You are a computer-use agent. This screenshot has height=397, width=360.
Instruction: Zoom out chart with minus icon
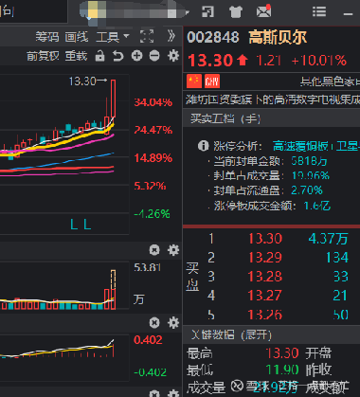click(x=154, y=56)
